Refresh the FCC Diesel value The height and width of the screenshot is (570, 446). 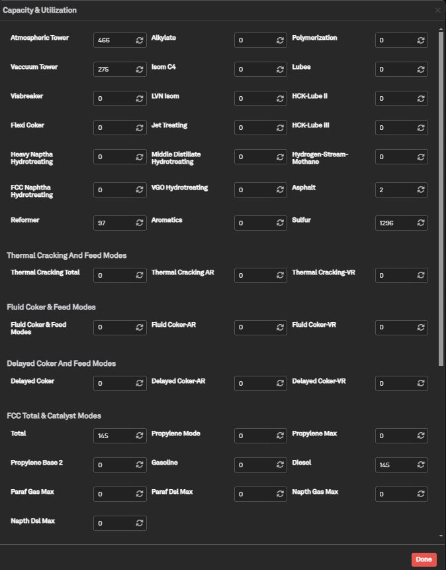pos(420,465)
